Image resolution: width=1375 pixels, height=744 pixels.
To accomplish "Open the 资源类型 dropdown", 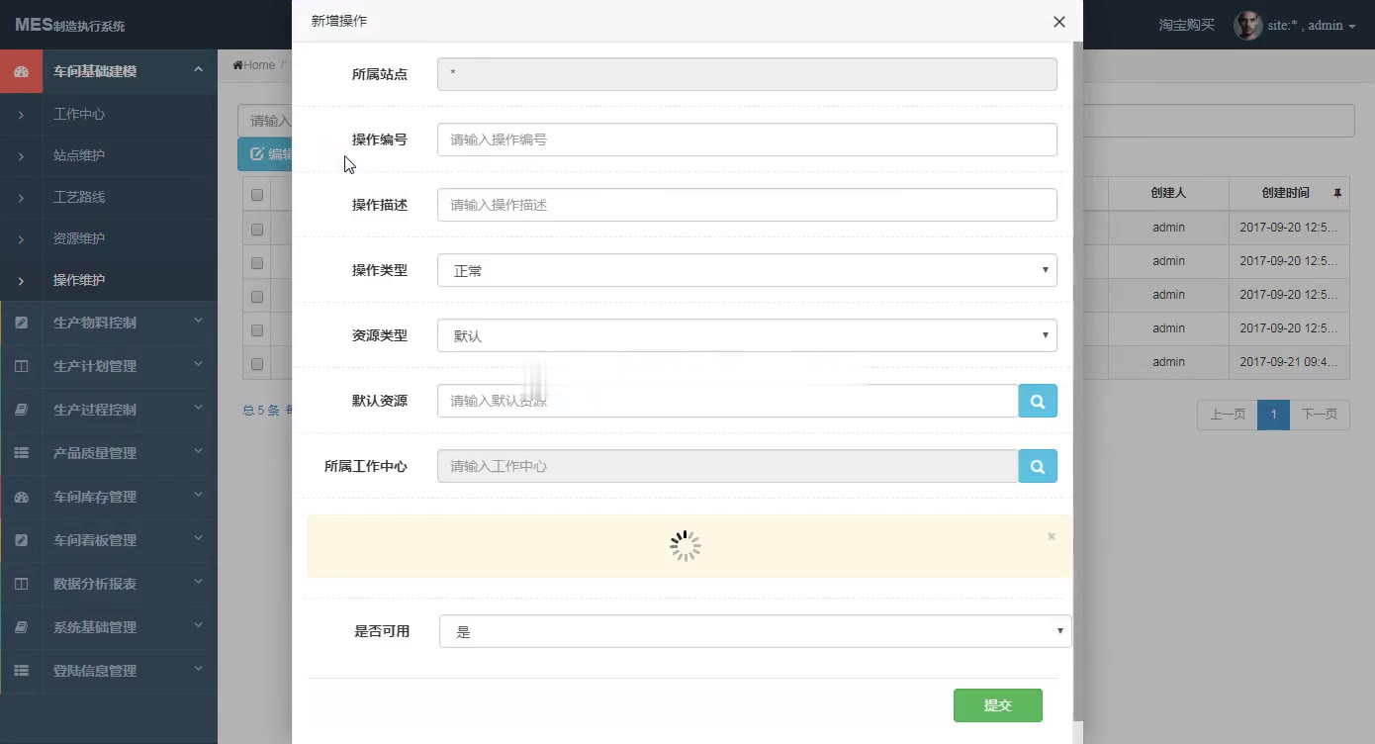I will coord(747,335).
